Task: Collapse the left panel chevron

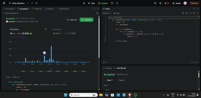Action: [98, 9]
